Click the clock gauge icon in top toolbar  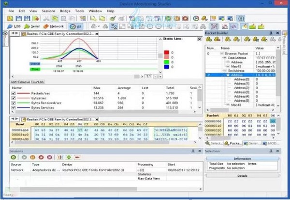point(196,18)
